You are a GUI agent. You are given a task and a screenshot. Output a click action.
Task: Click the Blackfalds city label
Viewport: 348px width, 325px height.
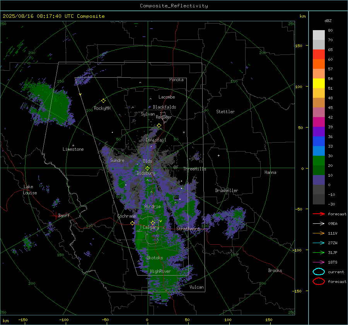(x=164, y=107)
